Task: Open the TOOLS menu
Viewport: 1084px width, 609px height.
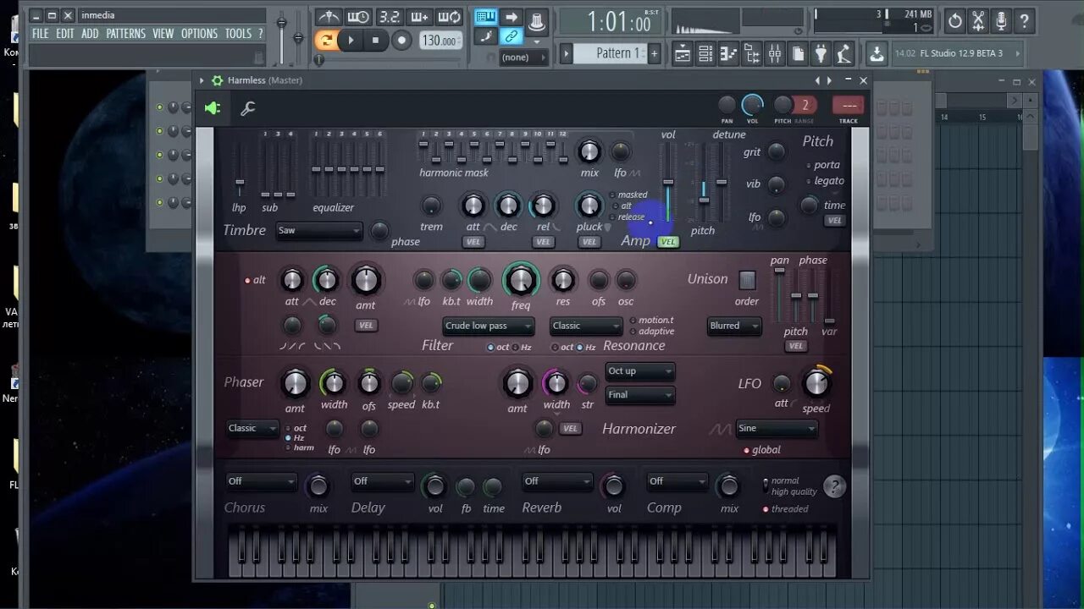Action: point(238,34)
